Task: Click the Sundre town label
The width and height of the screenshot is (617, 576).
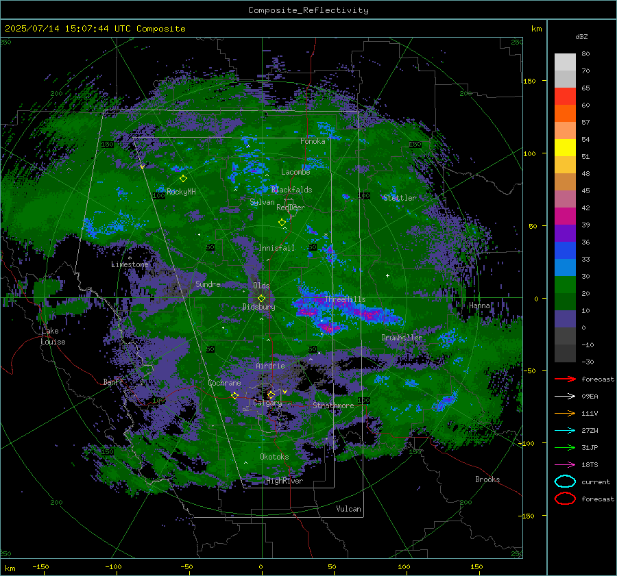Action: pos(208,284)
